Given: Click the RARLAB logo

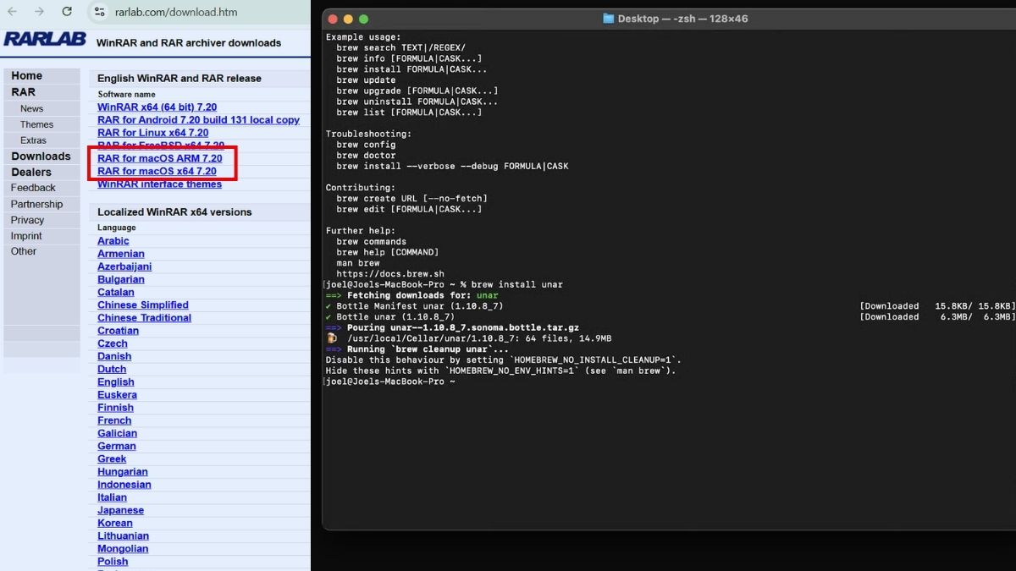Looking at the screenshot, I should (x=45, y=39).
